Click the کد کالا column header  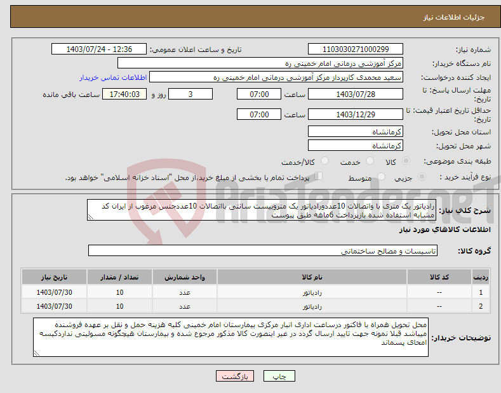click(x=439, y=277)
